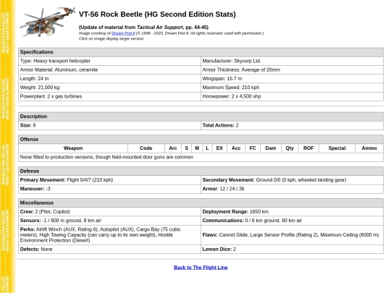Click the Sensors cell
This screenshot has height=293, width=391.
pos(109,221)
